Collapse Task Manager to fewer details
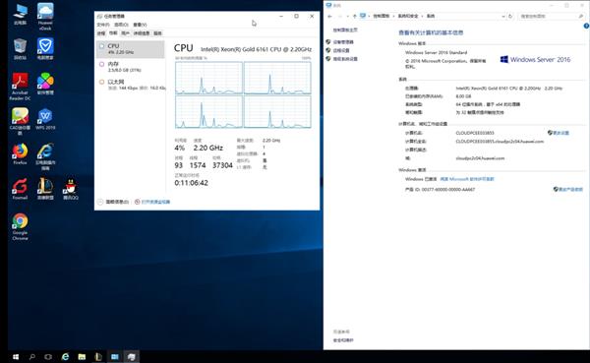590x363 pixels. [x=113, y=202]
